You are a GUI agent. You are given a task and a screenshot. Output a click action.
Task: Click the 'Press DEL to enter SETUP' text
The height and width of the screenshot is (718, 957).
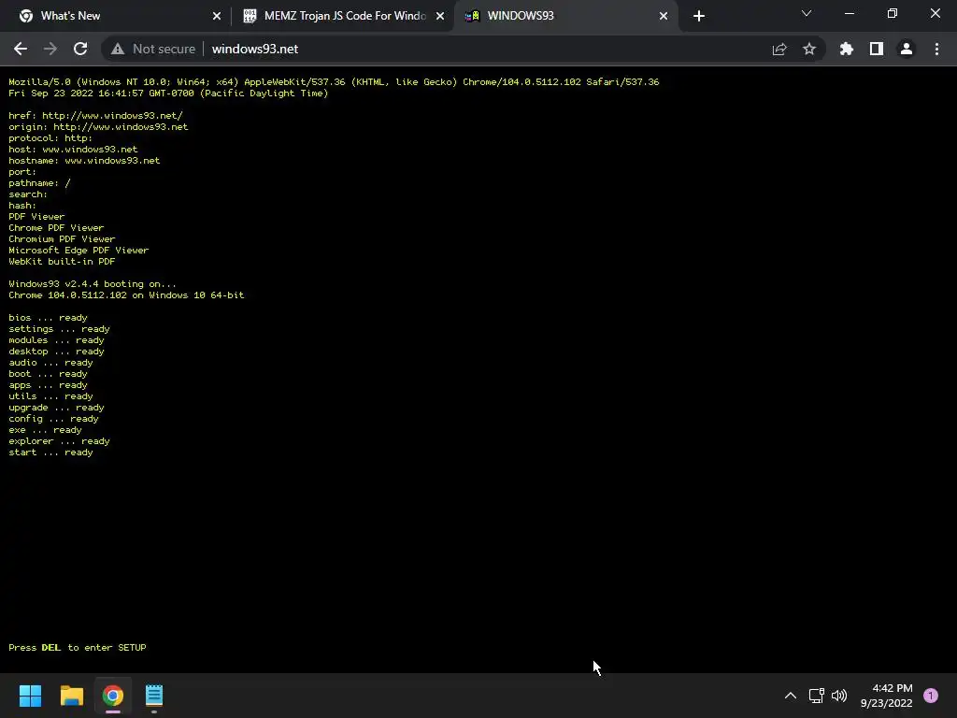[78, 647]
